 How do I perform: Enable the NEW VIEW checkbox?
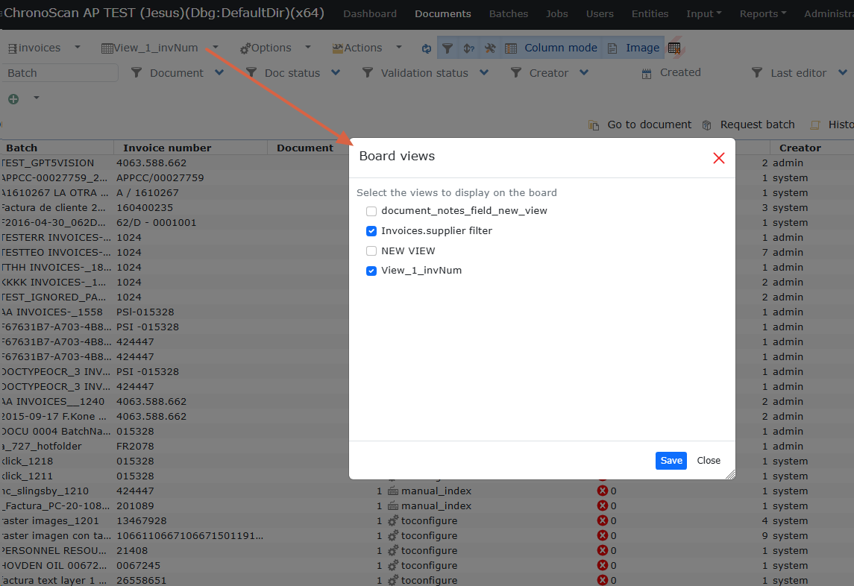[371, 251]
